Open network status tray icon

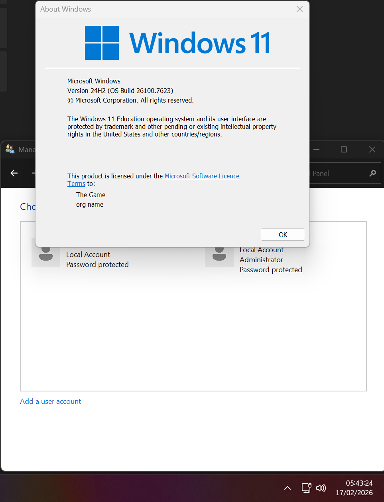click(306, 488)
